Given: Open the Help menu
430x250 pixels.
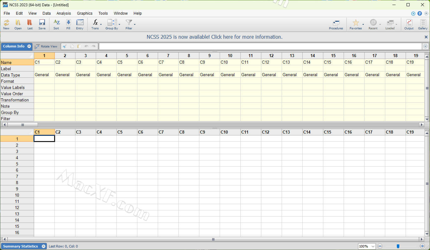Looking at the screenshot, I should click(138, 13).
